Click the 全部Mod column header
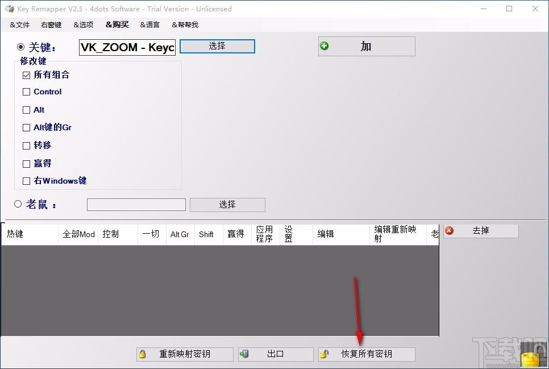The height and width of the screenshot is (369, 549). [x=78, y=234]
